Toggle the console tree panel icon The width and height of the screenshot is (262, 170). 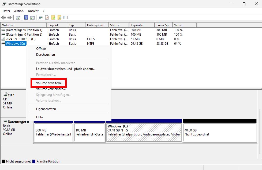pyautogui.click(x=18, y=17)
